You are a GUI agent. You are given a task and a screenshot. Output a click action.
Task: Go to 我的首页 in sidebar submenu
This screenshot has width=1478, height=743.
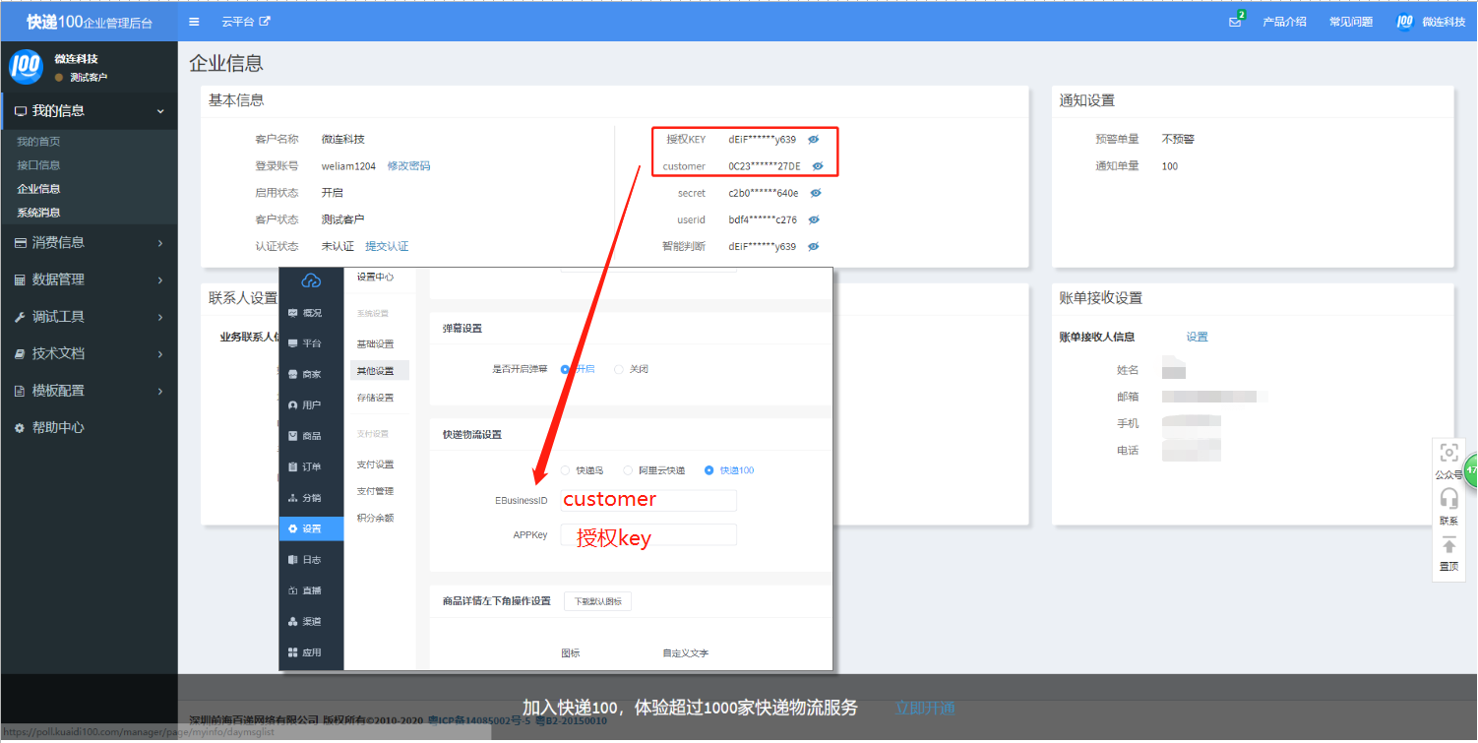click(x=38, y=142)
